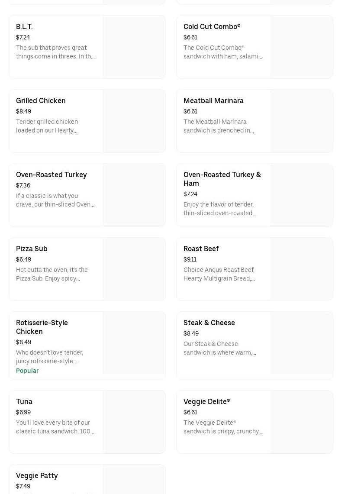Click the Oven-Roasted Turkey & Ham title

click(222, 179)
